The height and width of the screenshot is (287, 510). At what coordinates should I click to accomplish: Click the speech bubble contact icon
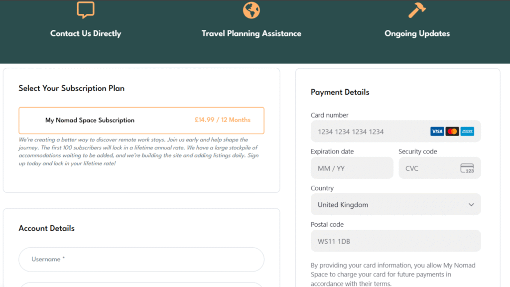point(86,9)
